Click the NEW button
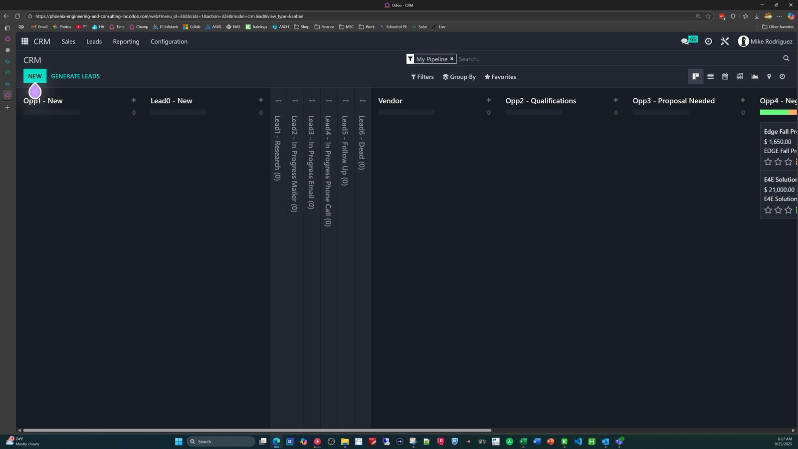Viewport: 798px width, 449px height. click(35, 76)
